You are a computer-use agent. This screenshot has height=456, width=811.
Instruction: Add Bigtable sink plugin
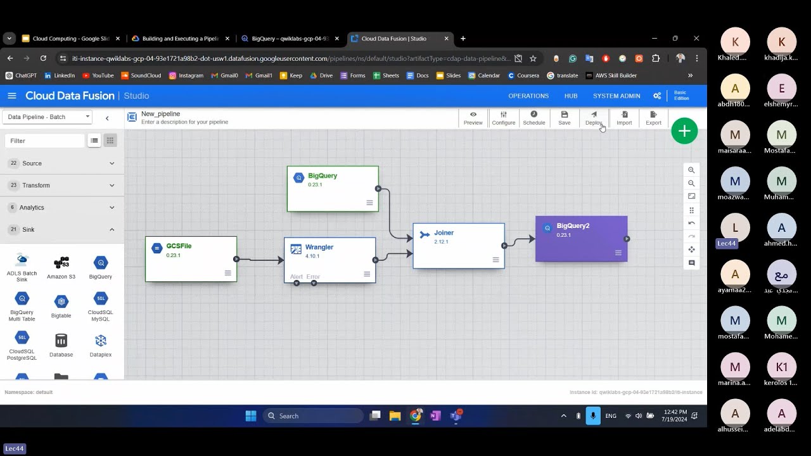(x=61, y=306)
